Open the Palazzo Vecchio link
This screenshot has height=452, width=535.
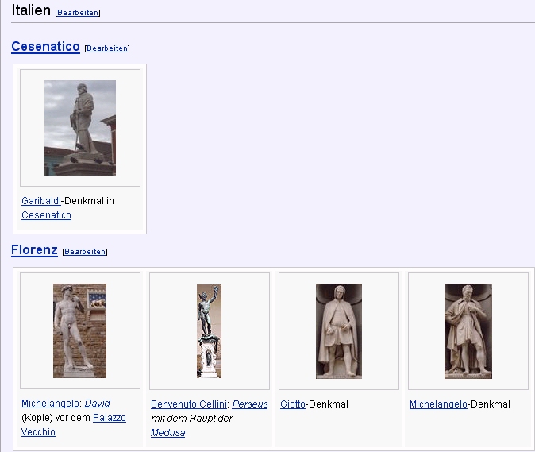tap(109, 418)
